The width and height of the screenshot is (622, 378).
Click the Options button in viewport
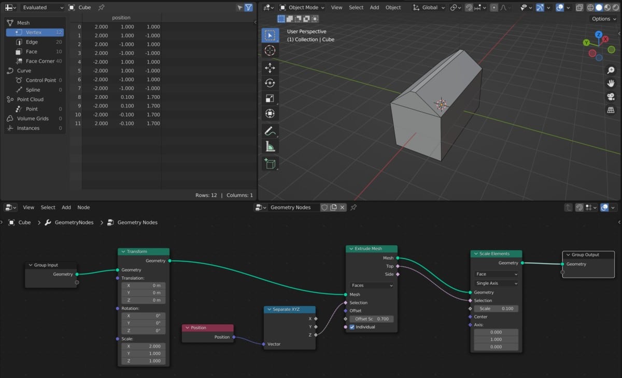[x=604, y=19]
